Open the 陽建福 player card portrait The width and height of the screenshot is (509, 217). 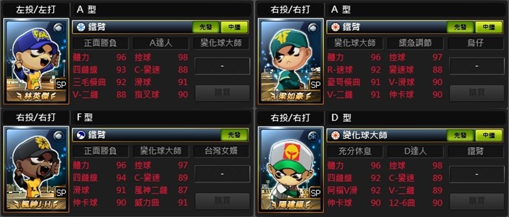point(291,169)
